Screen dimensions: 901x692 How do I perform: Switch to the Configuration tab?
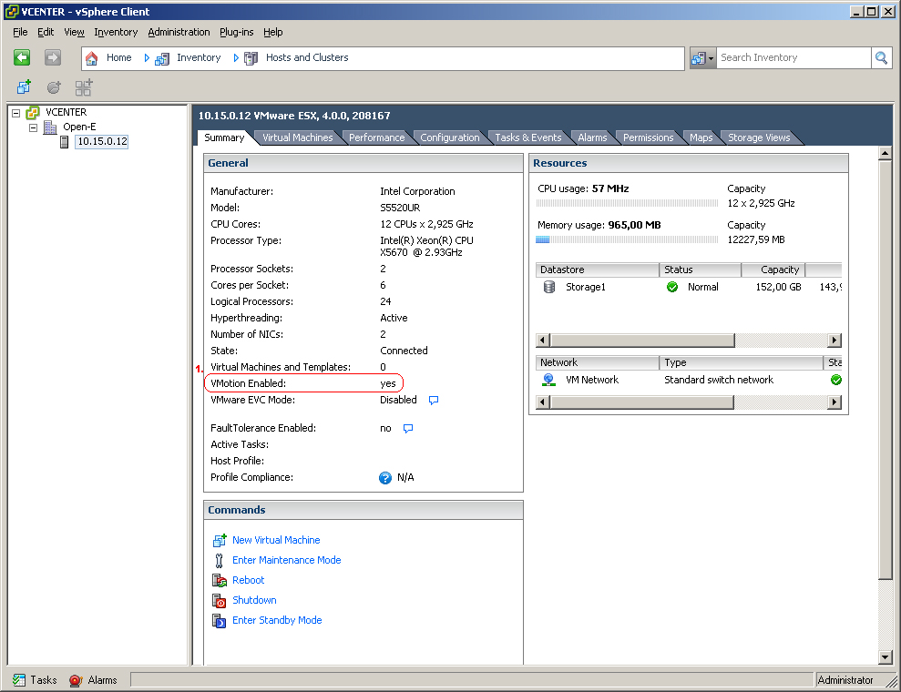pos(450,137)
